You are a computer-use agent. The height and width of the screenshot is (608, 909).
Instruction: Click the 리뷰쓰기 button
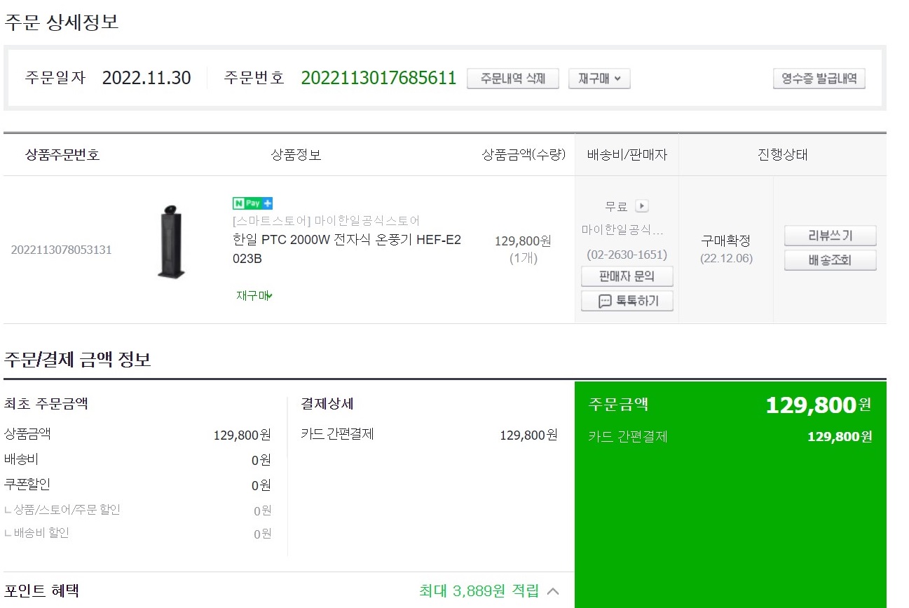click(830, 236)
